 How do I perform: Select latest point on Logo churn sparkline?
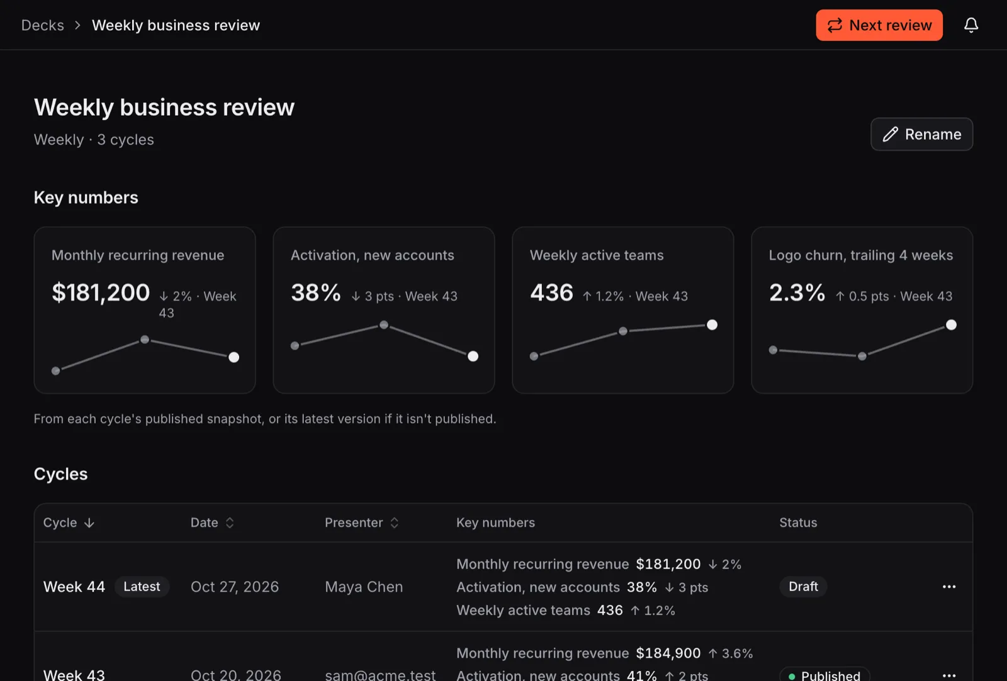point(951,325)
